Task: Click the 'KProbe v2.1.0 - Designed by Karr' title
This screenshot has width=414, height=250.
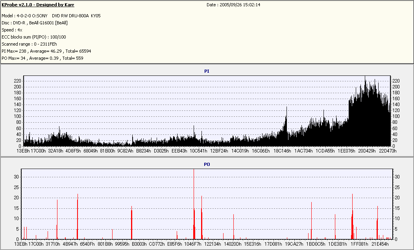Action: [38, 5]
